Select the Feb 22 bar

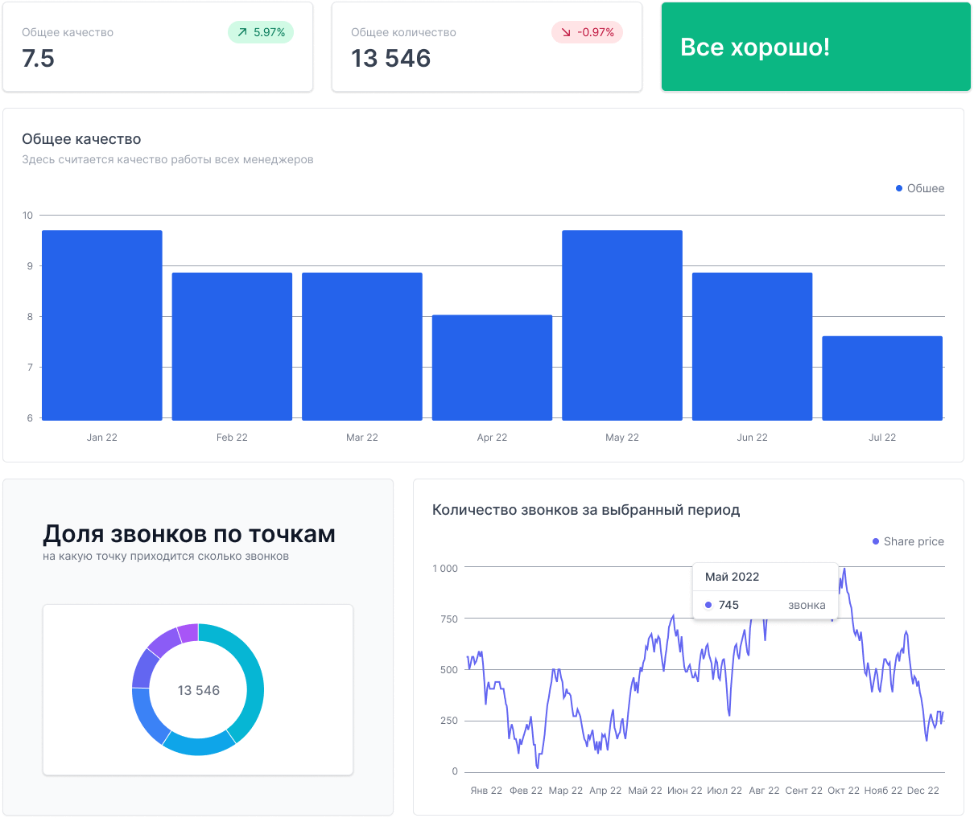pos(232,346)
